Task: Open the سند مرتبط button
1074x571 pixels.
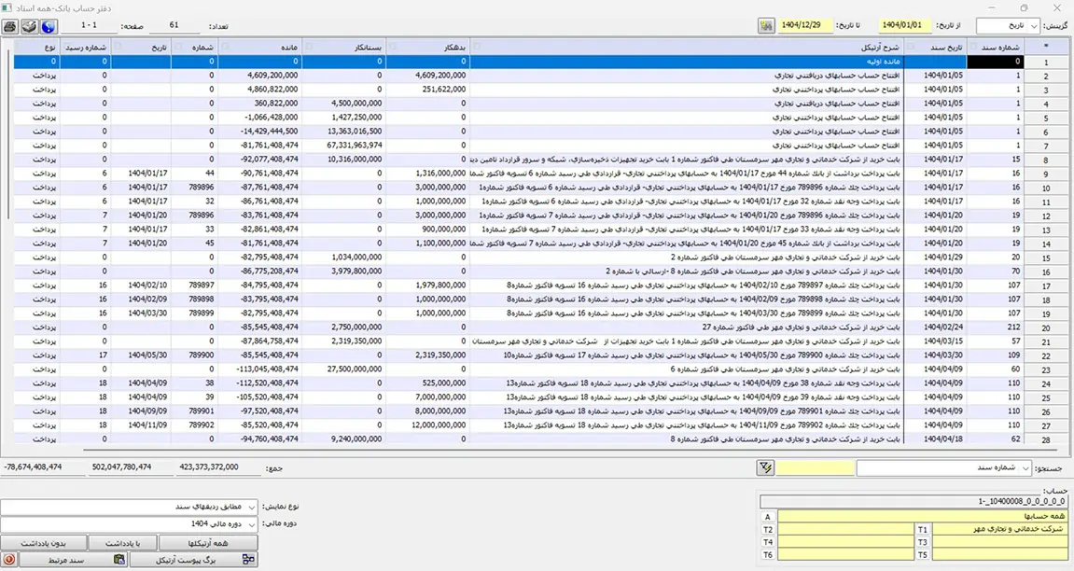Action: [x=71, y=560]
